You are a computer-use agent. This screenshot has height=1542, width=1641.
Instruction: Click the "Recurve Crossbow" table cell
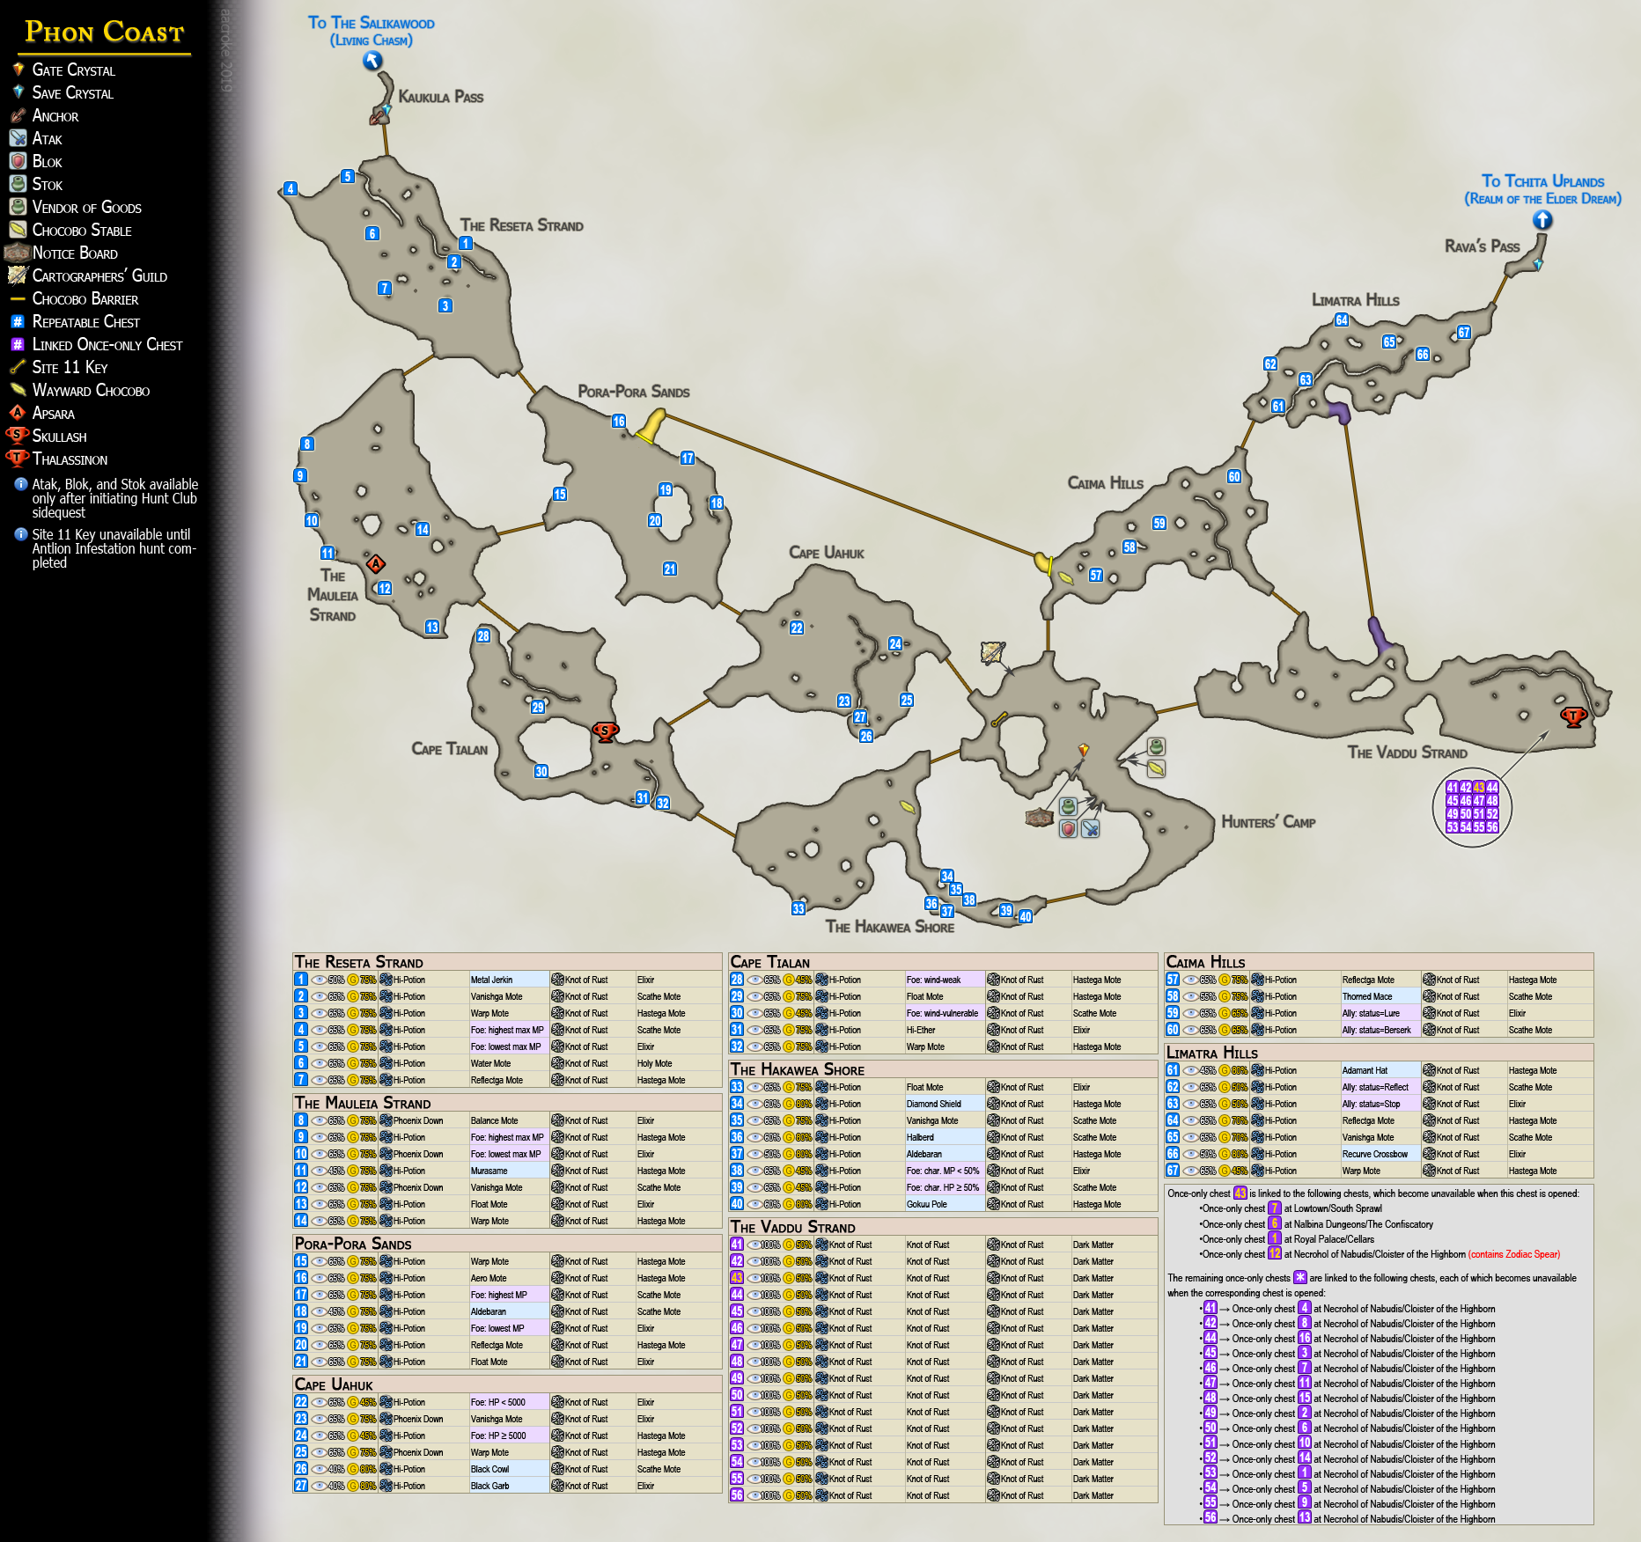(x=1380, y=1154)
